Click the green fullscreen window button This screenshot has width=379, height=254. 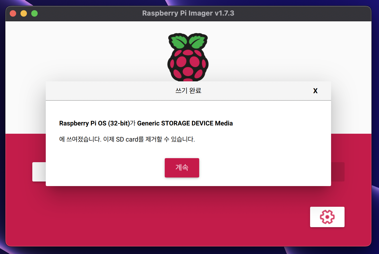(34, 13)
